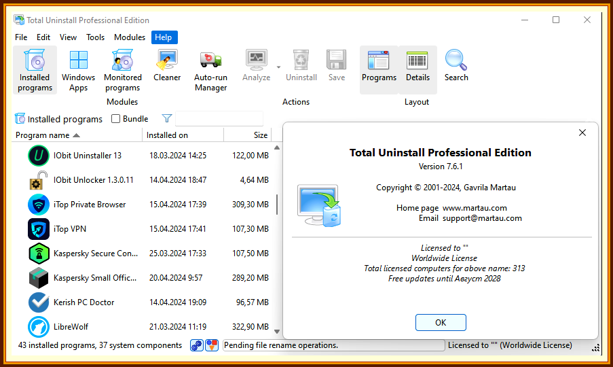Open the Auto-run Manager
This screenshot has width=613, height=367.
(210, 70)
